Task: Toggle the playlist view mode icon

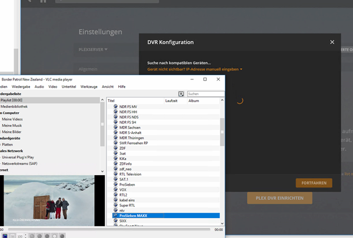Action: point(181,94)
